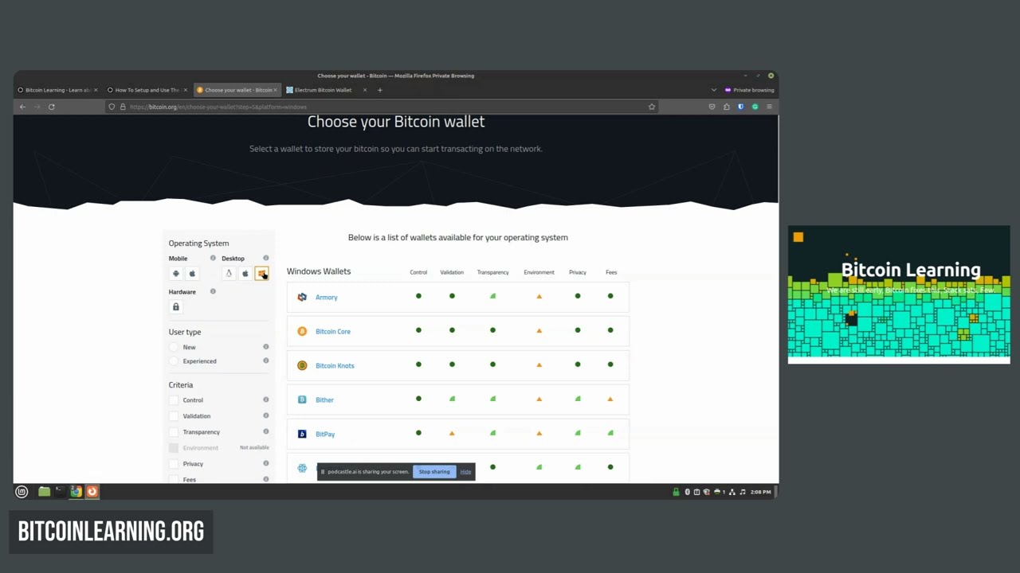Open terminal from the taskbar
Image resolution: width=1020 pixels, height=573 pixels.
click(x=60, y=492)
